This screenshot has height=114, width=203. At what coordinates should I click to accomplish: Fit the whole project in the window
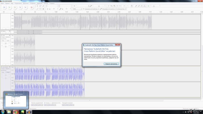(145, 6)
